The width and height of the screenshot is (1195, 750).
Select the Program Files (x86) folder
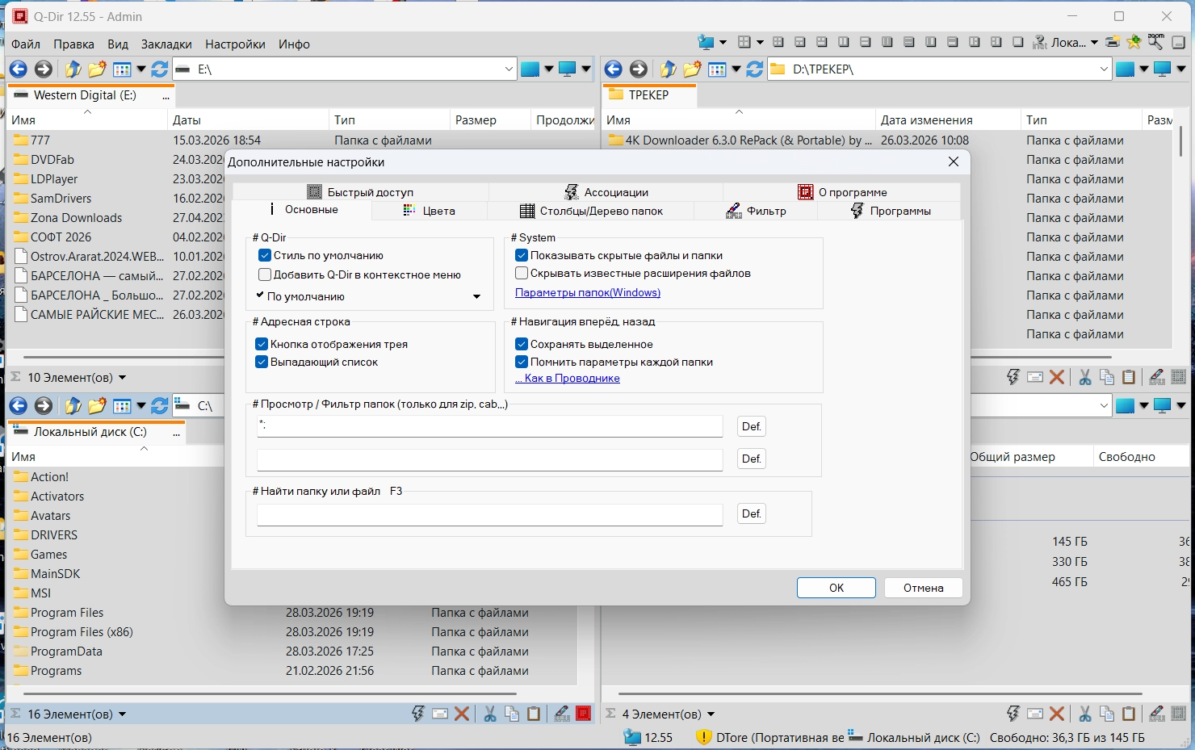82,632
